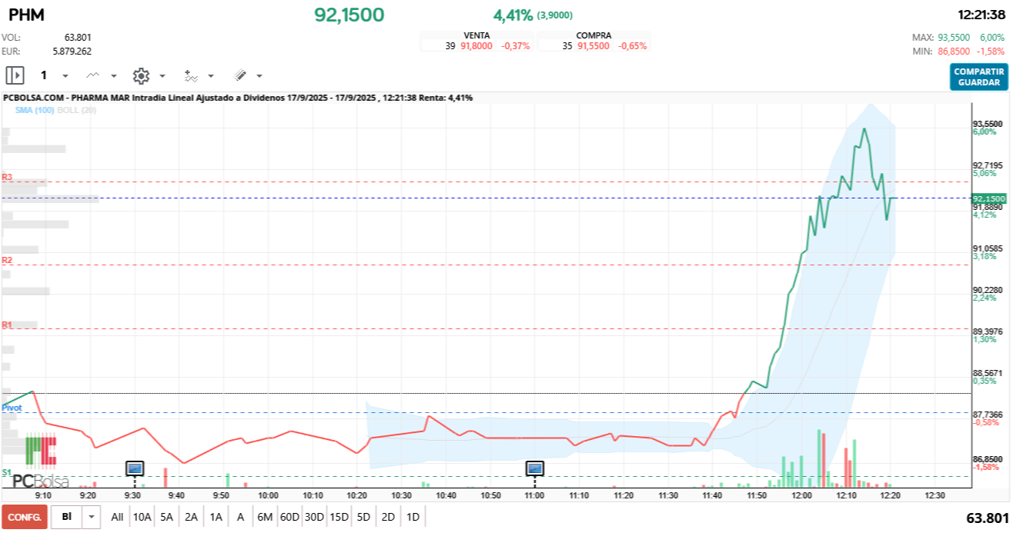This screenshot has height=533, width=1020.
Task: Select the 1A time range
Action: 216,517
